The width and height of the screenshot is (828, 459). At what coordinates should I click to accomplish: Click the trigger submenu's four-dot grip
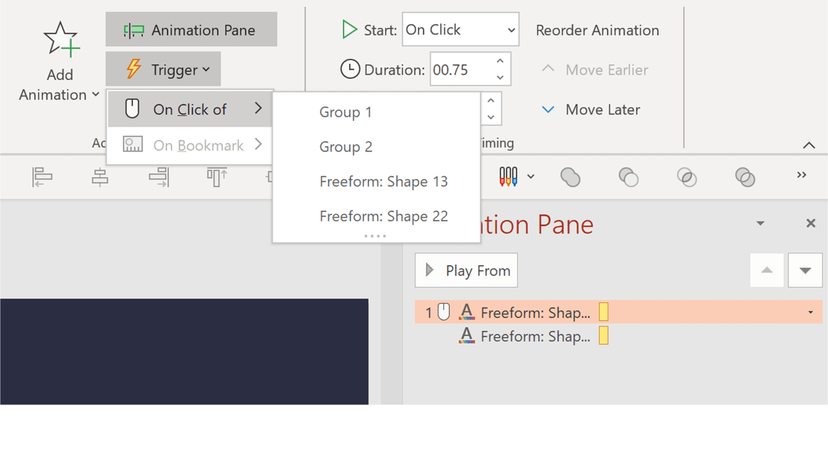click(375, 236)
